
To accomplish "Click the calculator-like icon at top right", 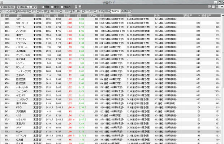I will [x=210, y=7].
